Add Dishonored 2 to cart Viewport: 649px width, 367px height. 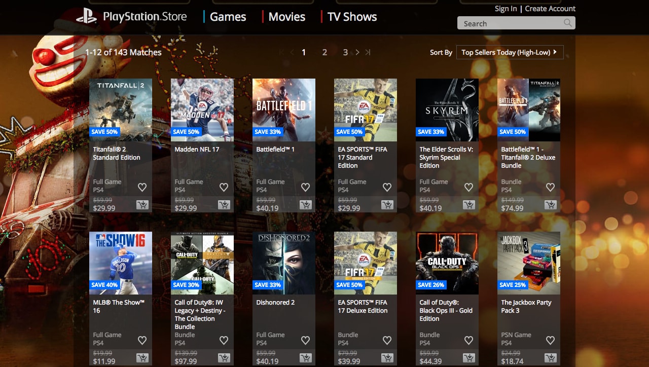305,358
